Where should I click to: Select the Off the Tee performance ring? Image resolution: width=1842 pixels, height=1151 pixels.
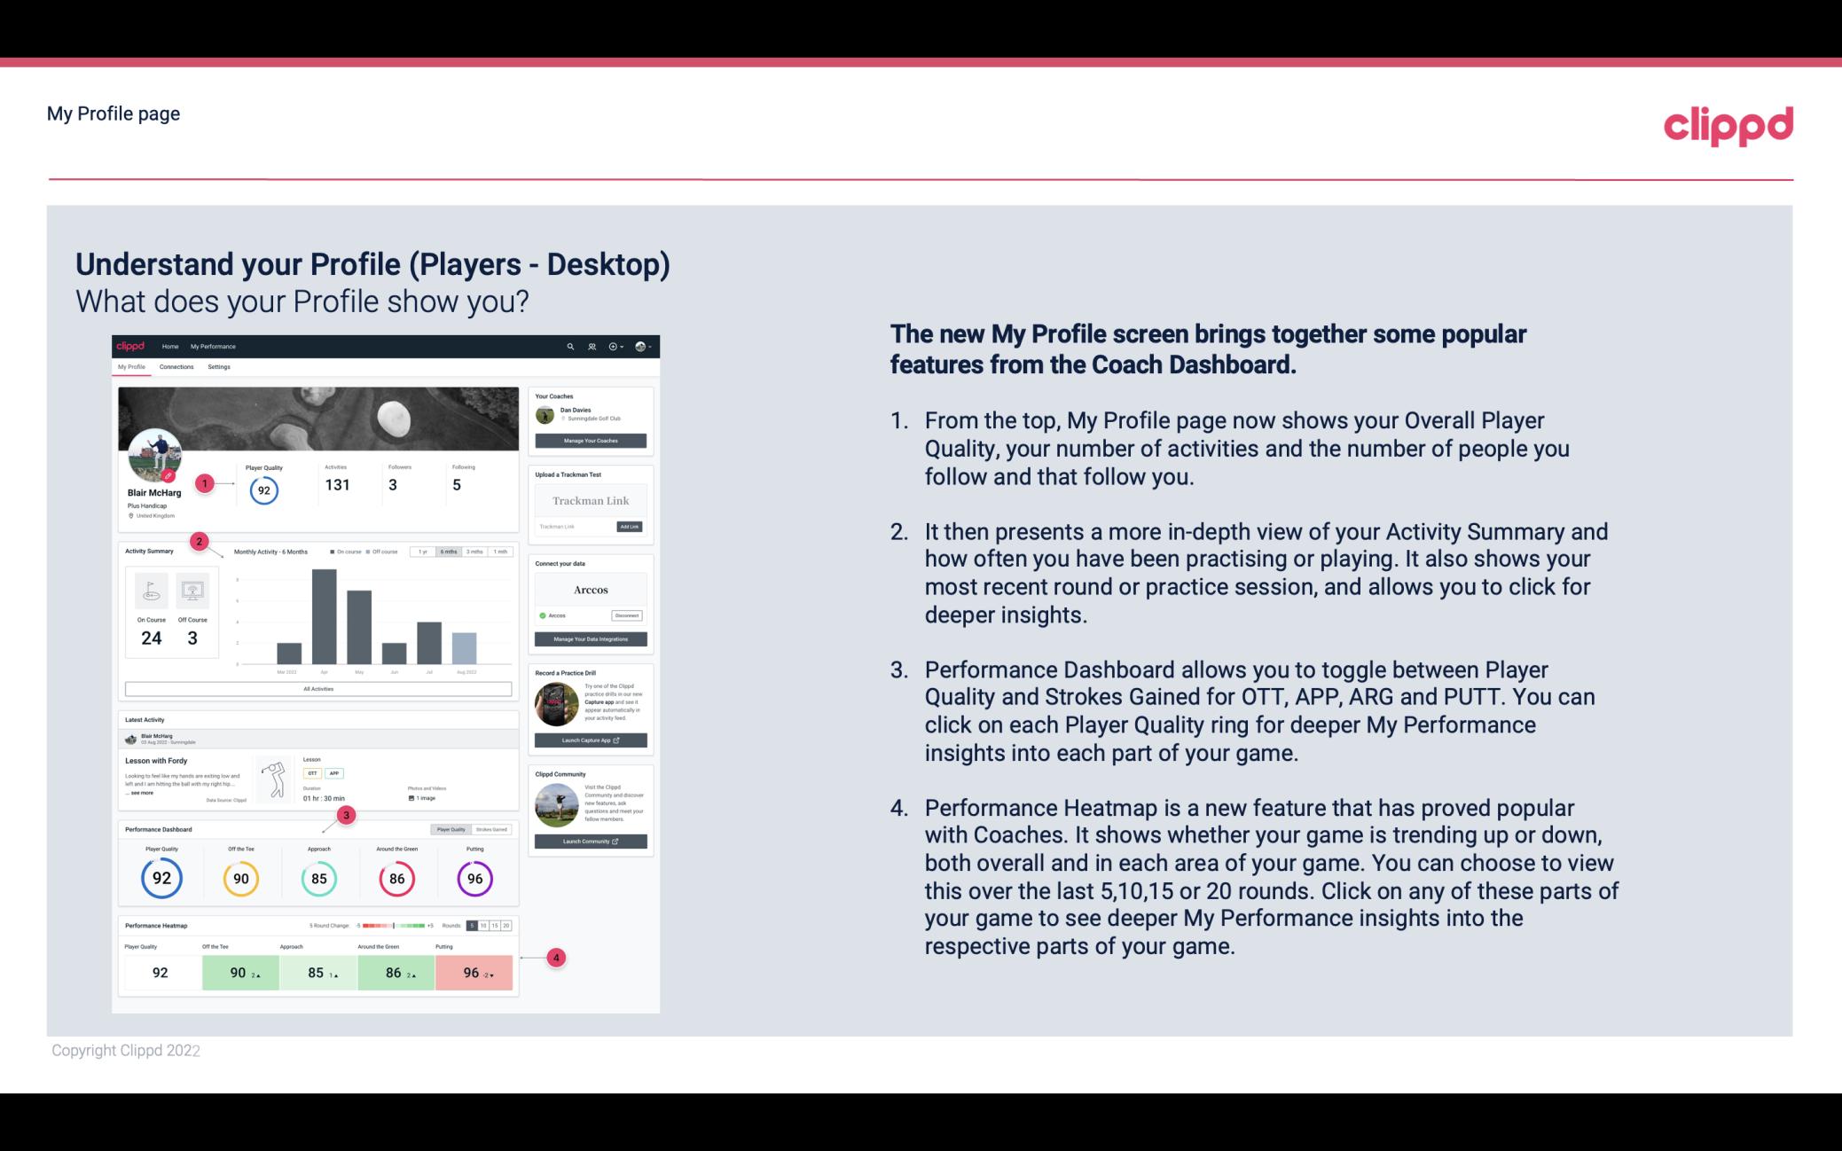(240, 878)
